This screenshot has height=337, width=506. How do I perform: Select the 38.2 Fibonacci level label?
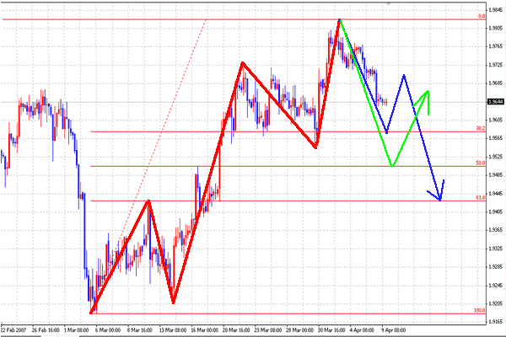pos(481,128)
